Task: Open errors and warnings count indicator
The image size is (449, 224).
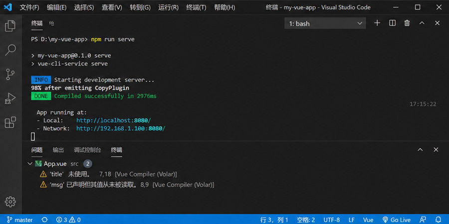Action: [68, 220]
